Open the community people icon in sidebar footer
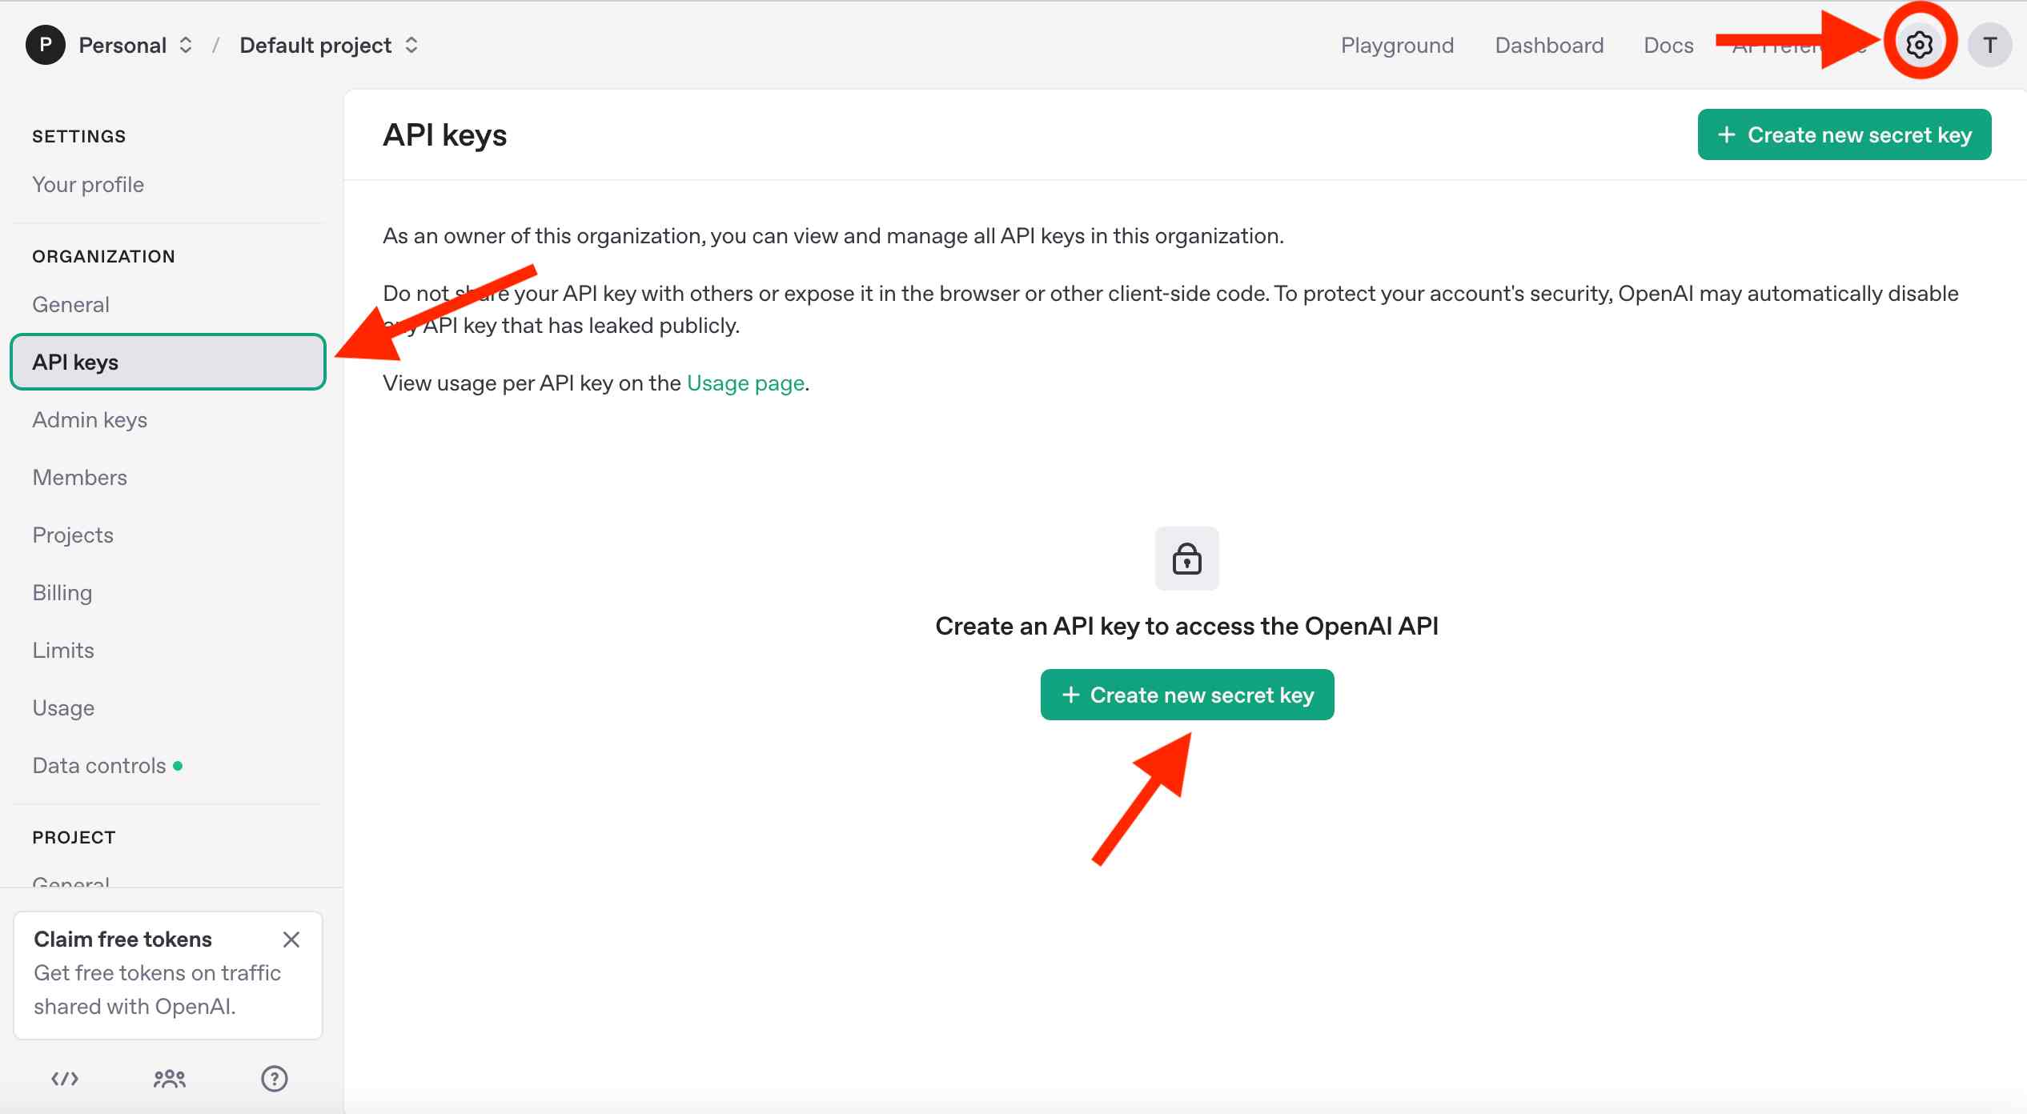 pyautogui.click(x=170, y=1079)
